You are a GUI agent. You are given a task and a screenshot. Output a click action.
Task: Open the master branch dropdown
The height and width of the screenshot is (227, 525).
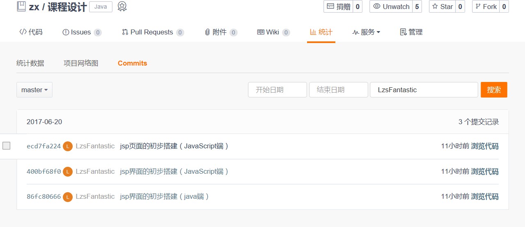[34, 90]
